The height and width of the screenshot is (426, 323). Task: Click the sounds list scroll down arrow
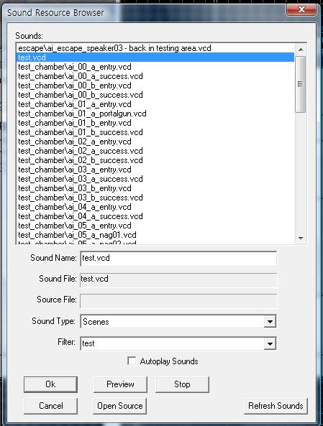(301, 239)
